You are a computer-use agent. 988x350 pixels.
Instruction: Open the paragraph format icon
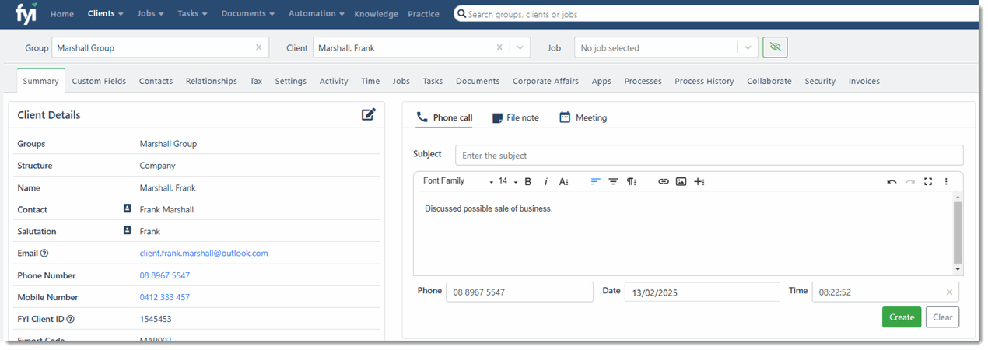coord(632,181)
